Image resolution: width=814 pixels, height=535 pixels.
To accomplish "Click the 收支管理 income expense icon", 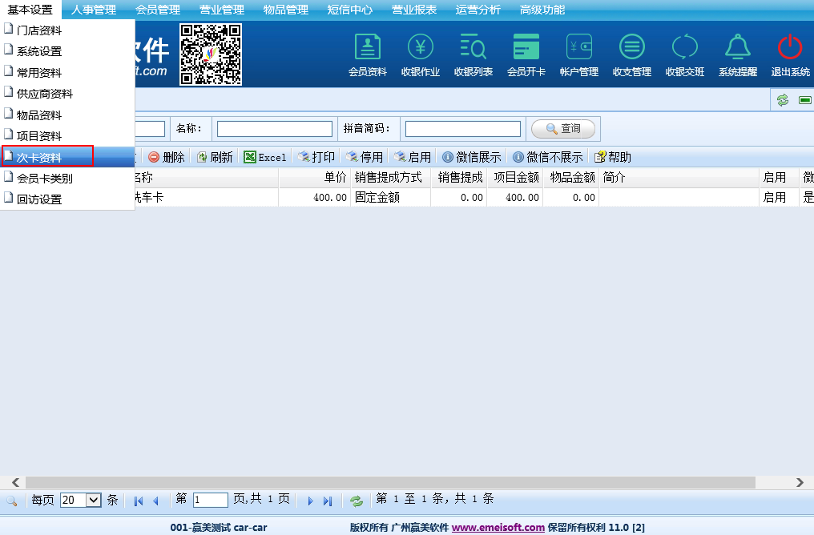I will pyautogui.click(x=631, y=54).
